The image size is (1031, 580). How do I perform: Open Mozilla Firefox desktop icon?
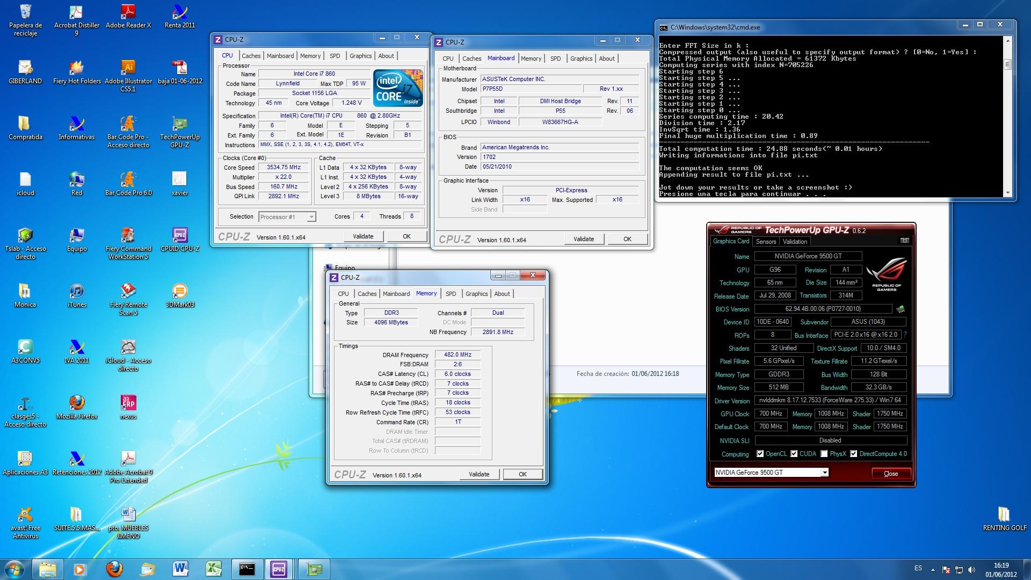pos(77,407)
